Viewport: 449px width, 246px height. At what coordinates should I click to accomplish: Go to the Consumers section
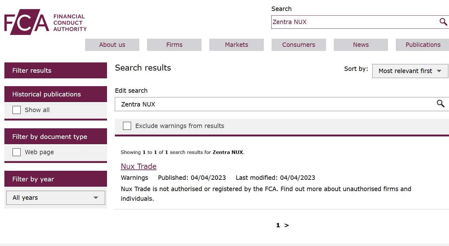point(298,45)
